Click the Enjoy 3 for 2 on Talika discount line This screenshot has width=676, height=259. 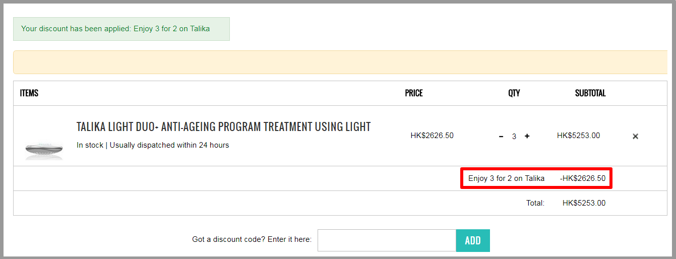pyautogui.click(x=506, y=178)
